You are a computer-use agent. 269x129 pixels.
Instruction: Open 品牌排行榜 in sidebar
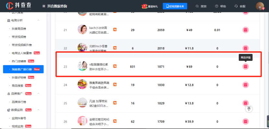[x=19, y=102]
